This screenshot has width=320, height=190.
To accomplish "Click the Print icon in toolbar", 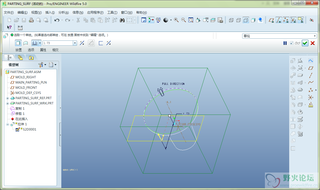I will point(31,20).
